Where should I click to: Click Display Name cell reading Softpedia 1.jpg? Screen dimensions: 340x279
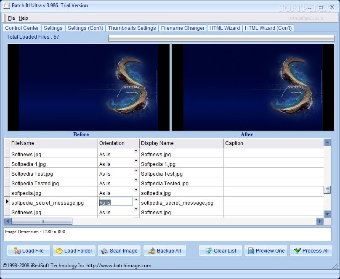click(181, 163)
